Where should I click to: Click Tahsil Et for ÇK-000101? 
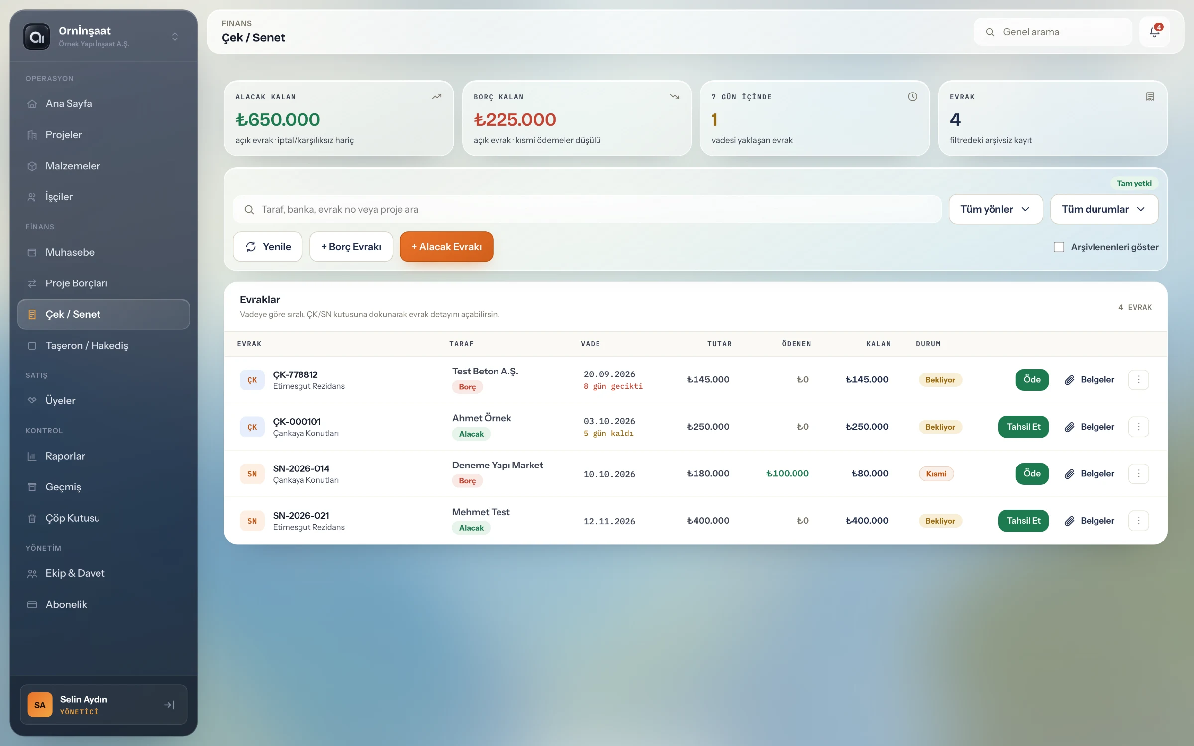click(1023, 427)
